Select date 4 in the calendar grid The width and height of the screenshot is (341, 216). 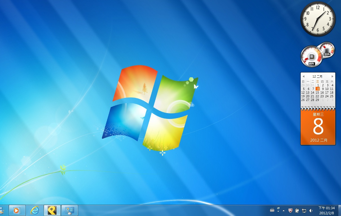tap(332, 85)
